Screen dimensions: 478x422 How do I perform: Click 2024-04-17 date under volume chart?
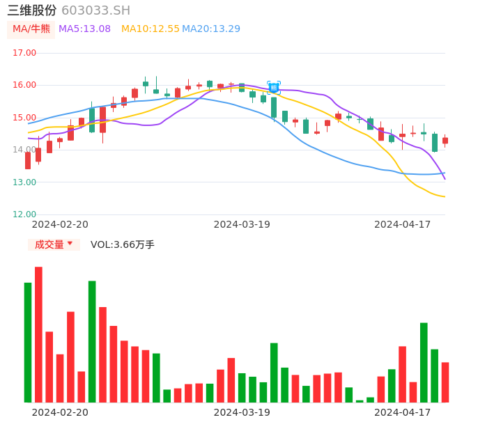tap(403, 412)
